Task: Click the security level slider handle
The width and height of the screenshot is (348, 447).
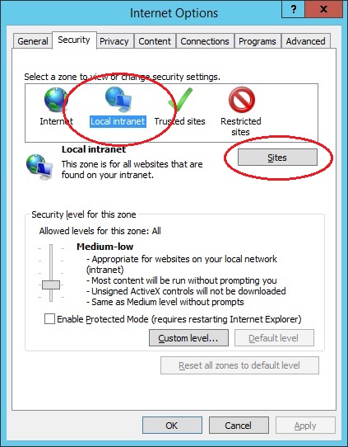Action: pyautogui.click(x=51, y=285)
